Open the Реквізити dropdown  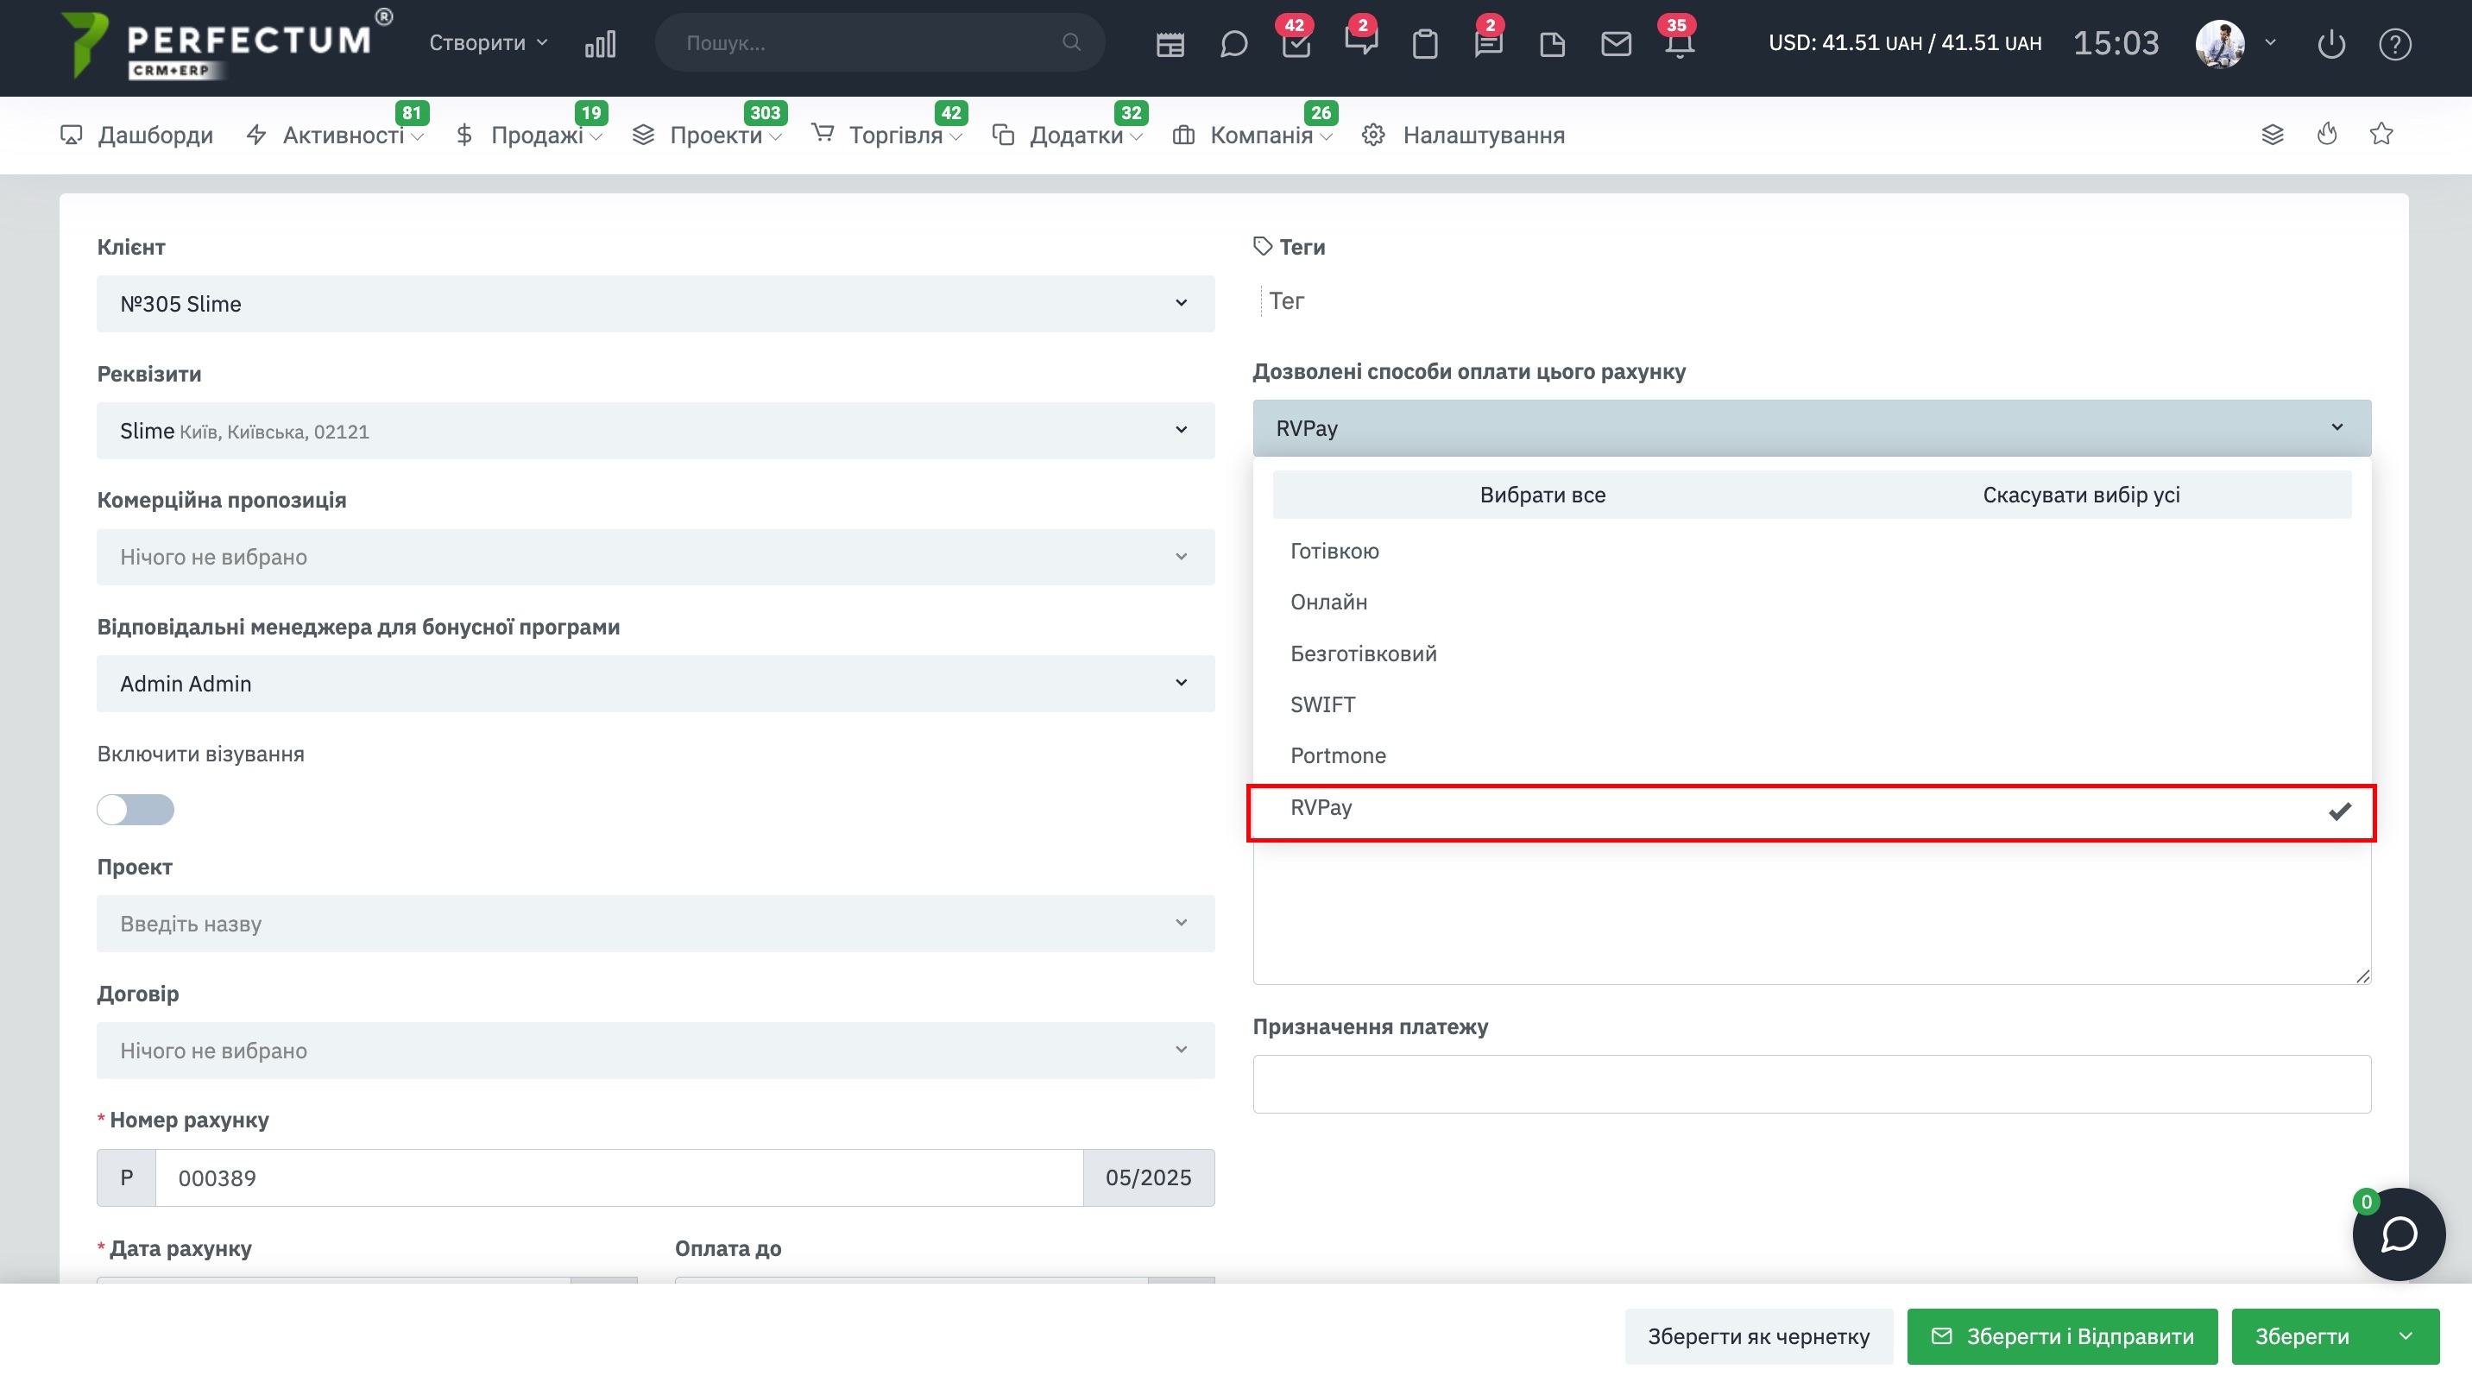point(655,431)
